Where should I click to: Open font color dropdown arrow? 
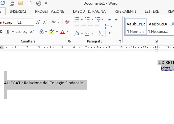tap(67, 32)
